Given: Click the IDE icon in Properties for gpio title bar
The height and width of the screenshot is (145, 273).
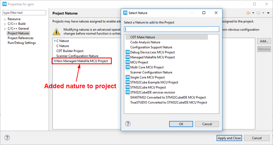Looking at the screenshot, I should click(x=5, y=4).
